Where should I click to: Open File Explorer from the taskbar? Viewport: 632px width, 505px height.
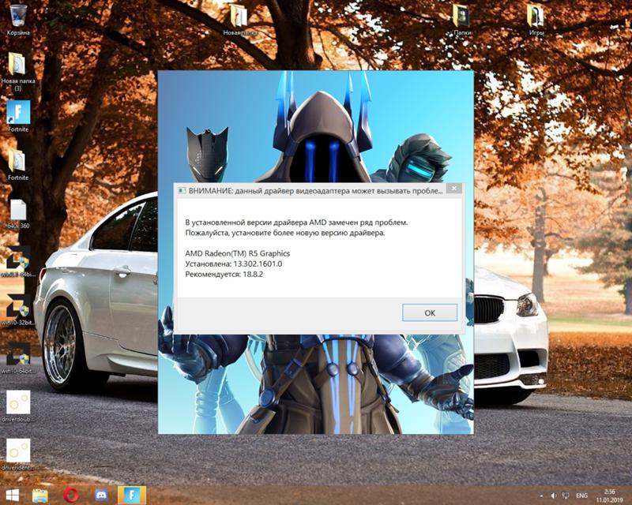tap(39, 496)
